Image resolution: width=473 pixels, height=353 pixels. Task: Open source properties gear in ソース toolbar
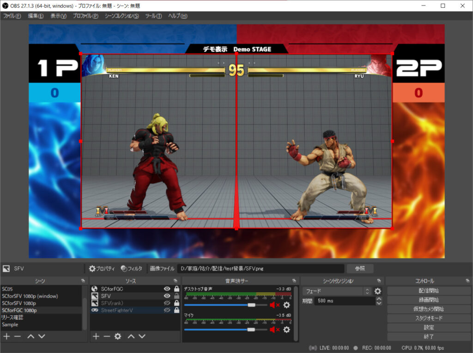coord(118,336)
